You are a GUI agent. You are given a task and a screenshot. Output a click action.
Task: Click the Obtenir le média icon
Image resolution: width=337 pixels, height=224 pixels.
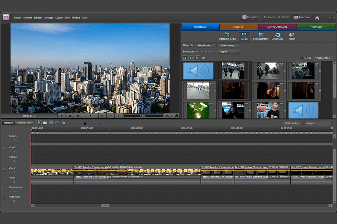(x=227, y=35)
